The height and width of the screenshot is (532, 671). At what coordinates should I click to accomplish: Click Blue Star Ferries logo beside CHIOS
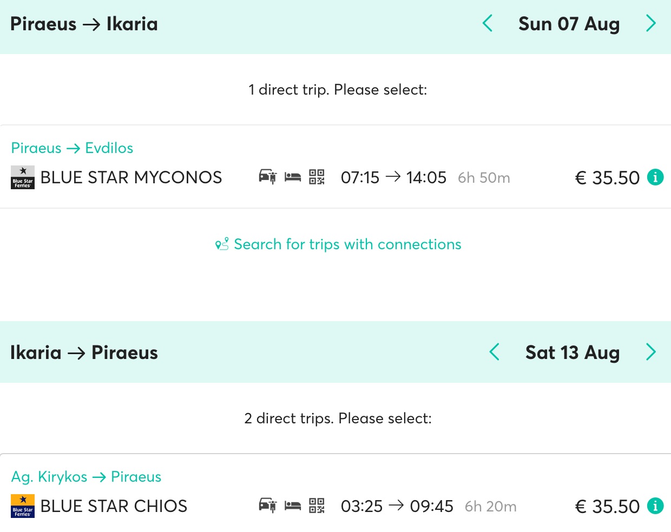pyautogui.click(x=23, y=506)
